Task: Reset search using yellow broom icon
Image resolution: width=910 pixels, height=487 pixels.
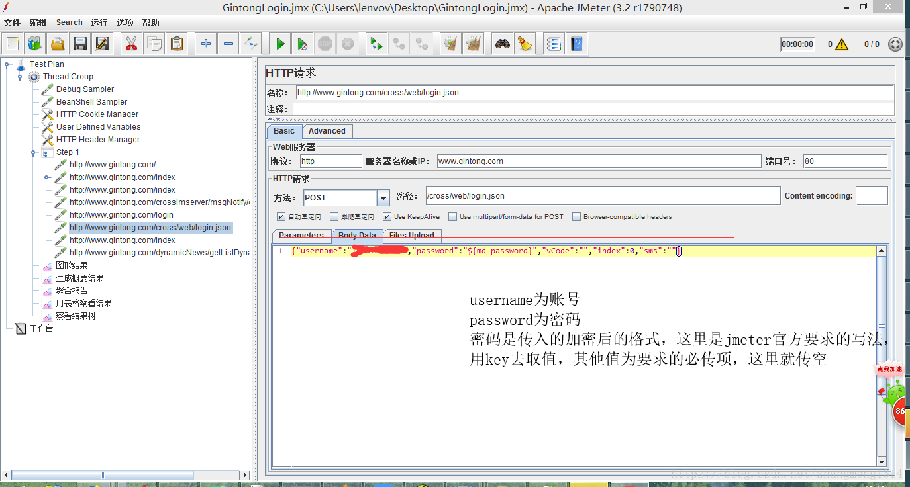Action: pyautogui.click(x=525, y=44)
